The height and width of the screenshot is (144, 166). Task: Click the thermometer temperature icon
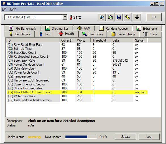pyautogui.click(x=71, y=17)
